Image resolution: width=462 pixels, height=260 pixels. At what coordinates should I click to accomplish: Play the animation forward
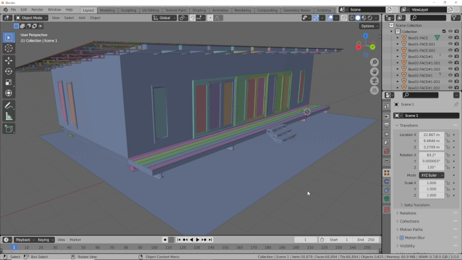pyautogui.click(x=198, y=240)
